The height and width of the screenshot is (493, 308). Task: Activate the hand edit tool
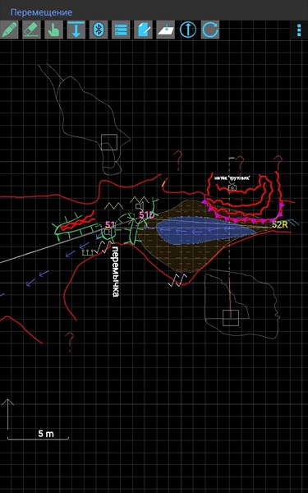[x=53, y=30]
